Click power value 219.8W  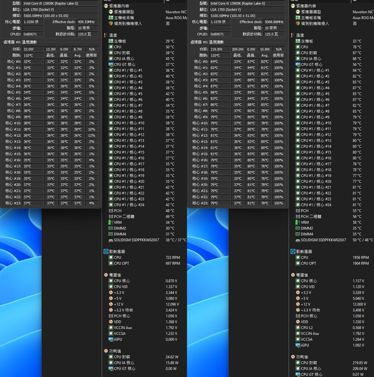[x=220, y=49]
